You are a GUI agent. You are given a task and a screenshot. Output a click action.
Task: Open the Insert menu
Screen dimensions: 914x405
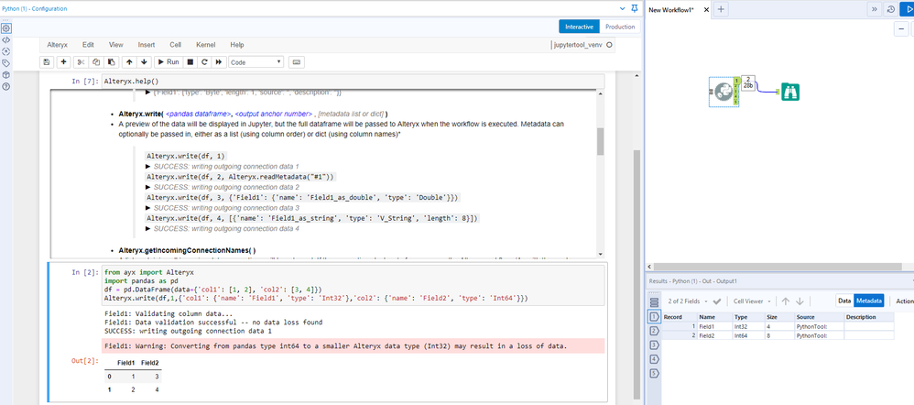[x=147, y=45]
